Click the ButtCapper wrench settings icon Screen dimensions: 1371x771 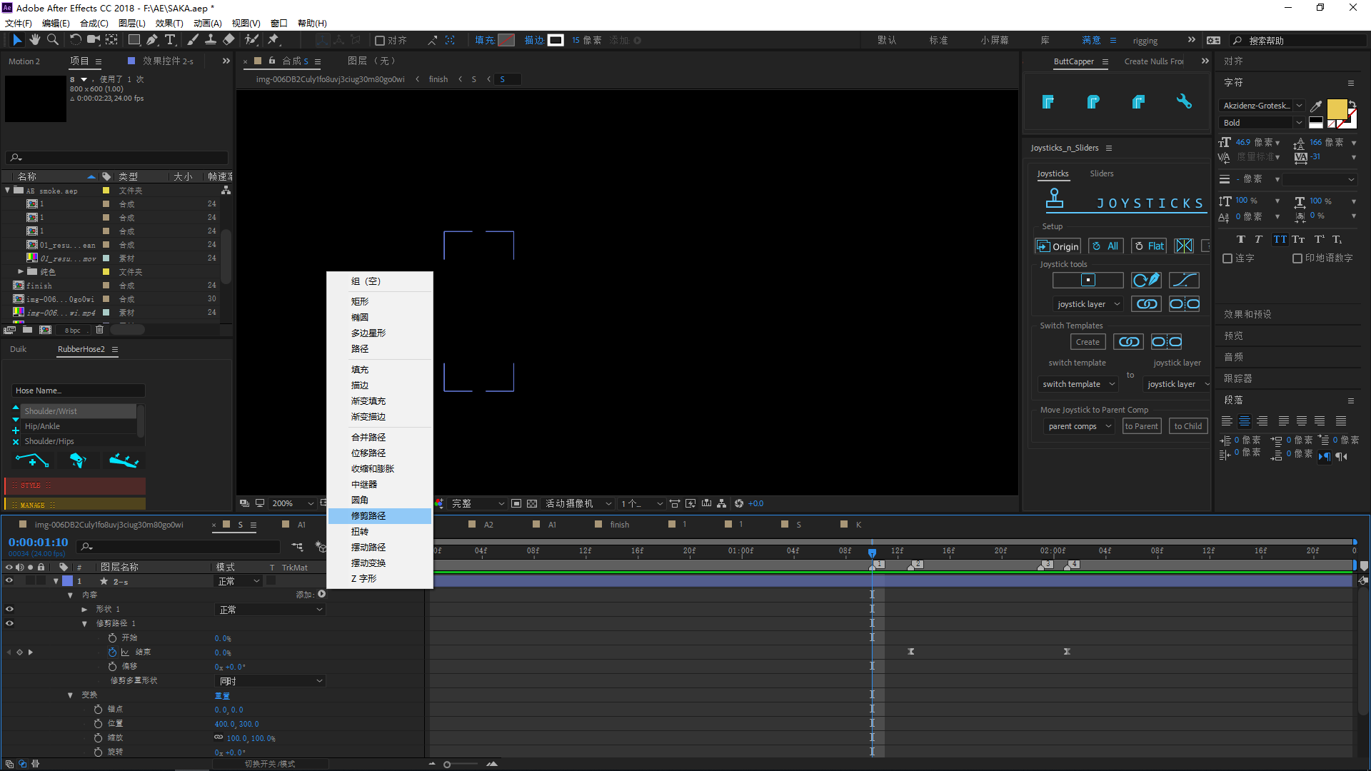[1184, 101]
